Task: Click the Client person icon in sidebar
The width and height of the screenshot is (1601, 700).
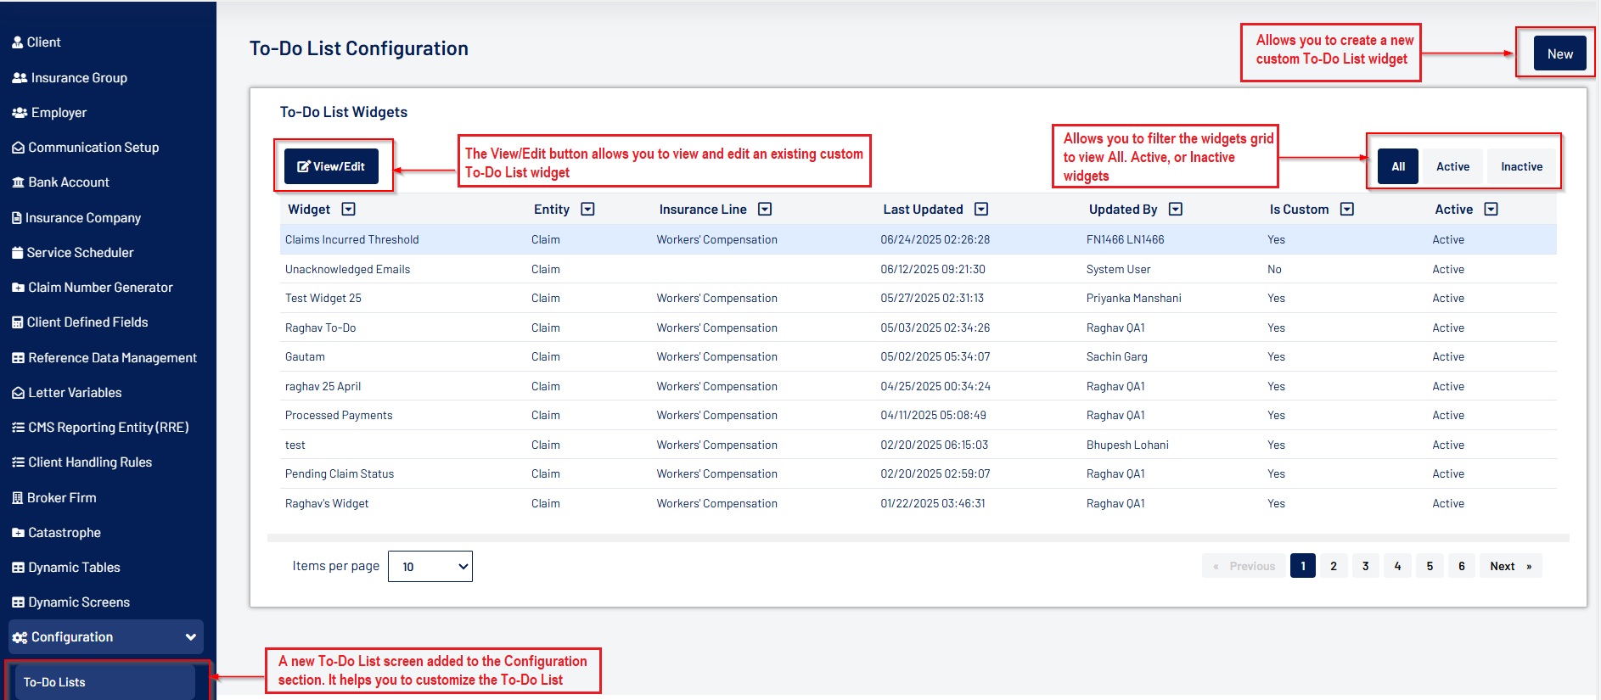Action: pyautogui.click(x=17, y=42)
